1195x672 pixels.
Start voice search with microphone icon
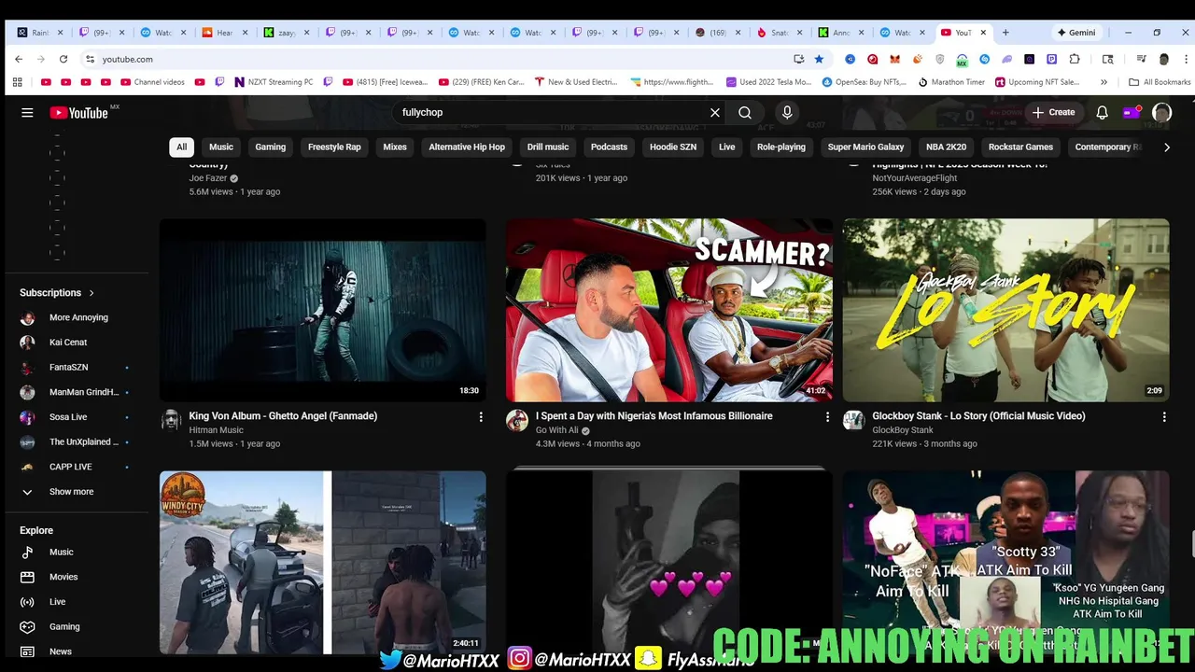coord(787,112)
